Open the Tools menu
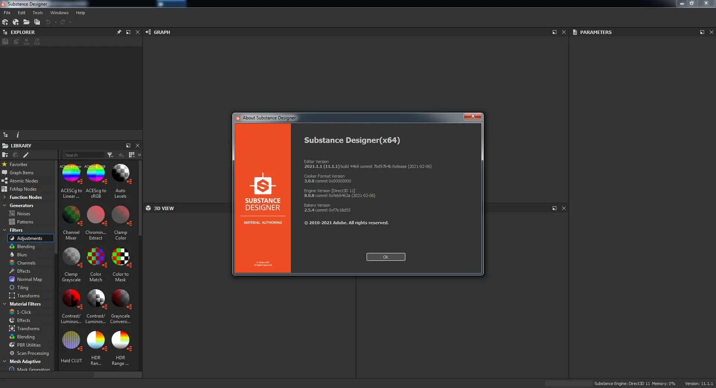This screenshot has height=388, width=716. click(38, 13)
